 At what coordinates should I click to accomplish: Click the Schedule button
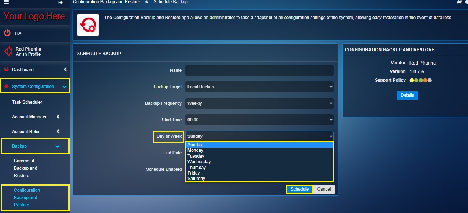(x=300, y=189)
